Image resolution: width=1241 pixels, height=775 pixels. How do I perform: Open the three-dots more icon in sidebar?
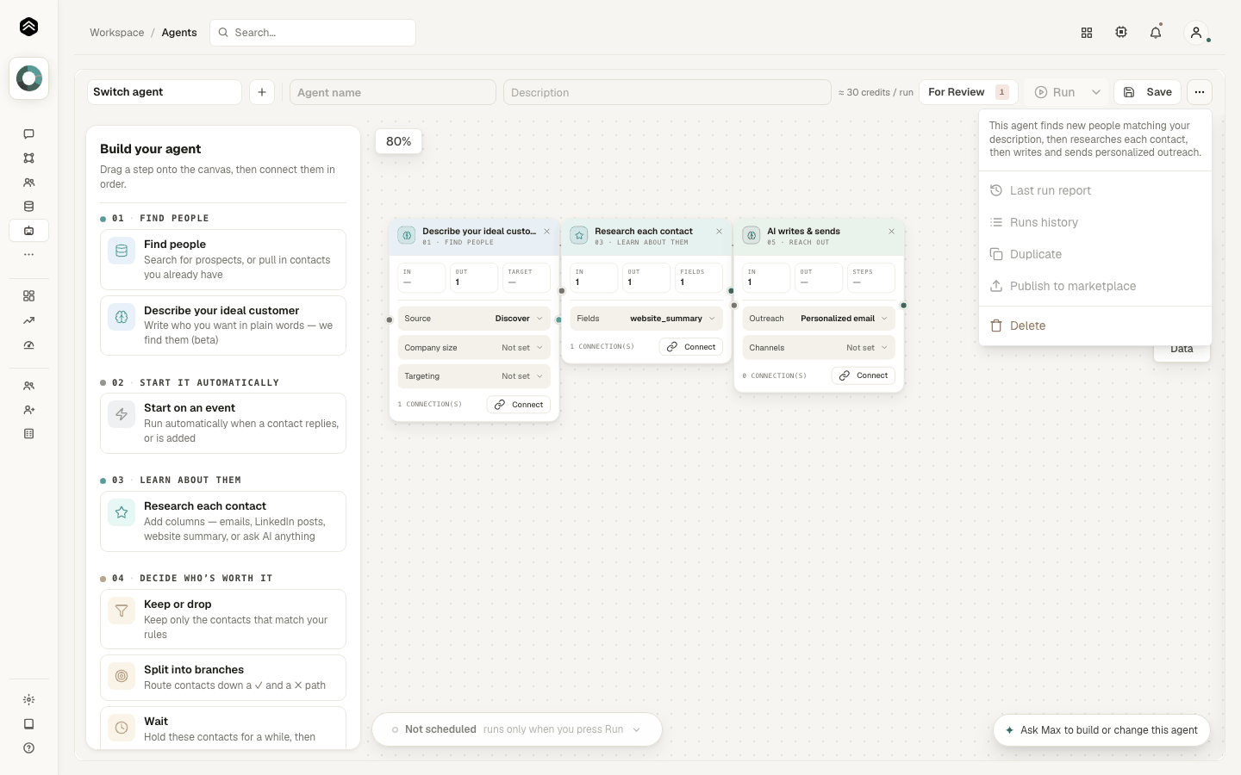(x=28, y=254)
